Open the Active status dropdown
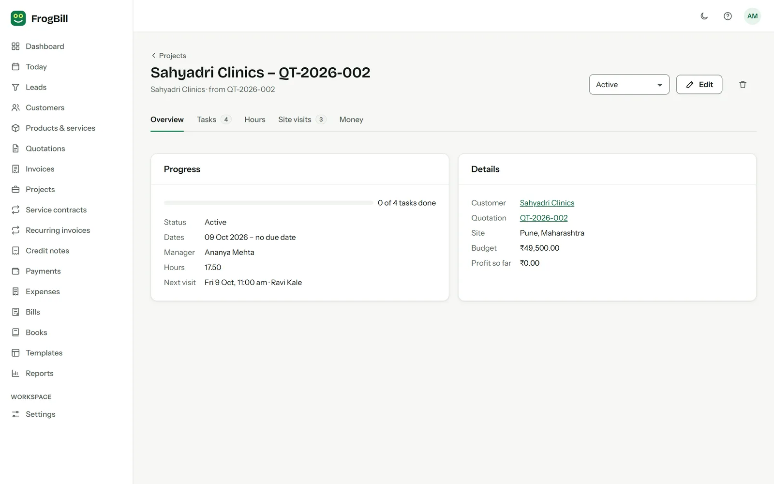Image resolution: width=774 pixels, height=484 pixels. (x=629, y=85)
